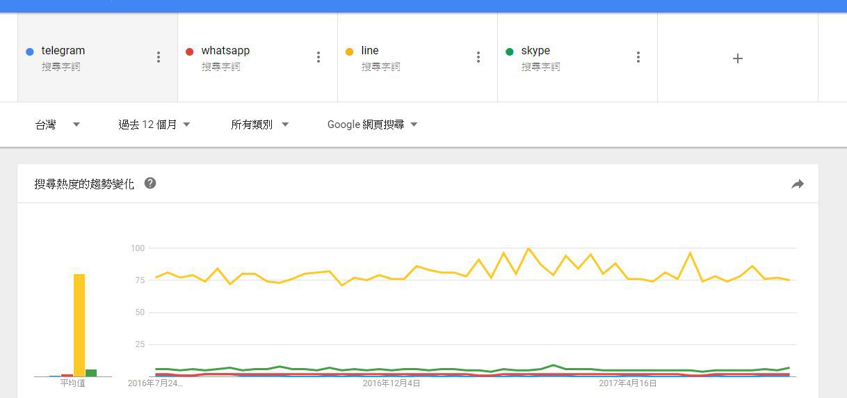The width and height of the screenshot is (847, 398).
Task: Open the whatsapp three-dot menu
Action: pyautogui.click(x=318, y=57)
